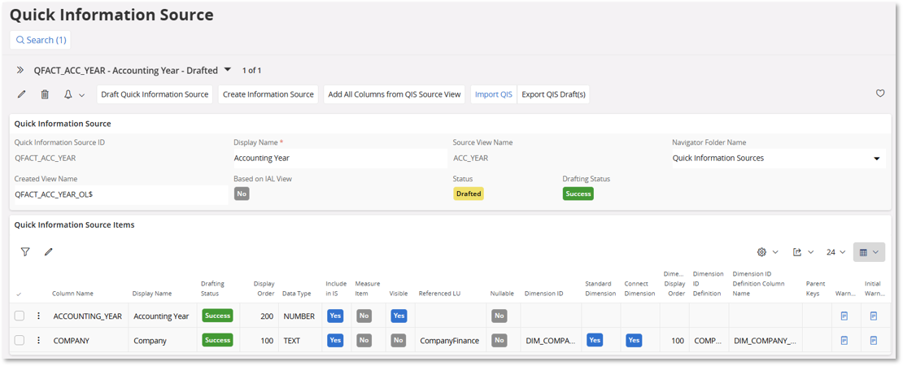Open the rows-per-page 24 dropdown
Screen dimensions: 903x366
click(835, 252)
